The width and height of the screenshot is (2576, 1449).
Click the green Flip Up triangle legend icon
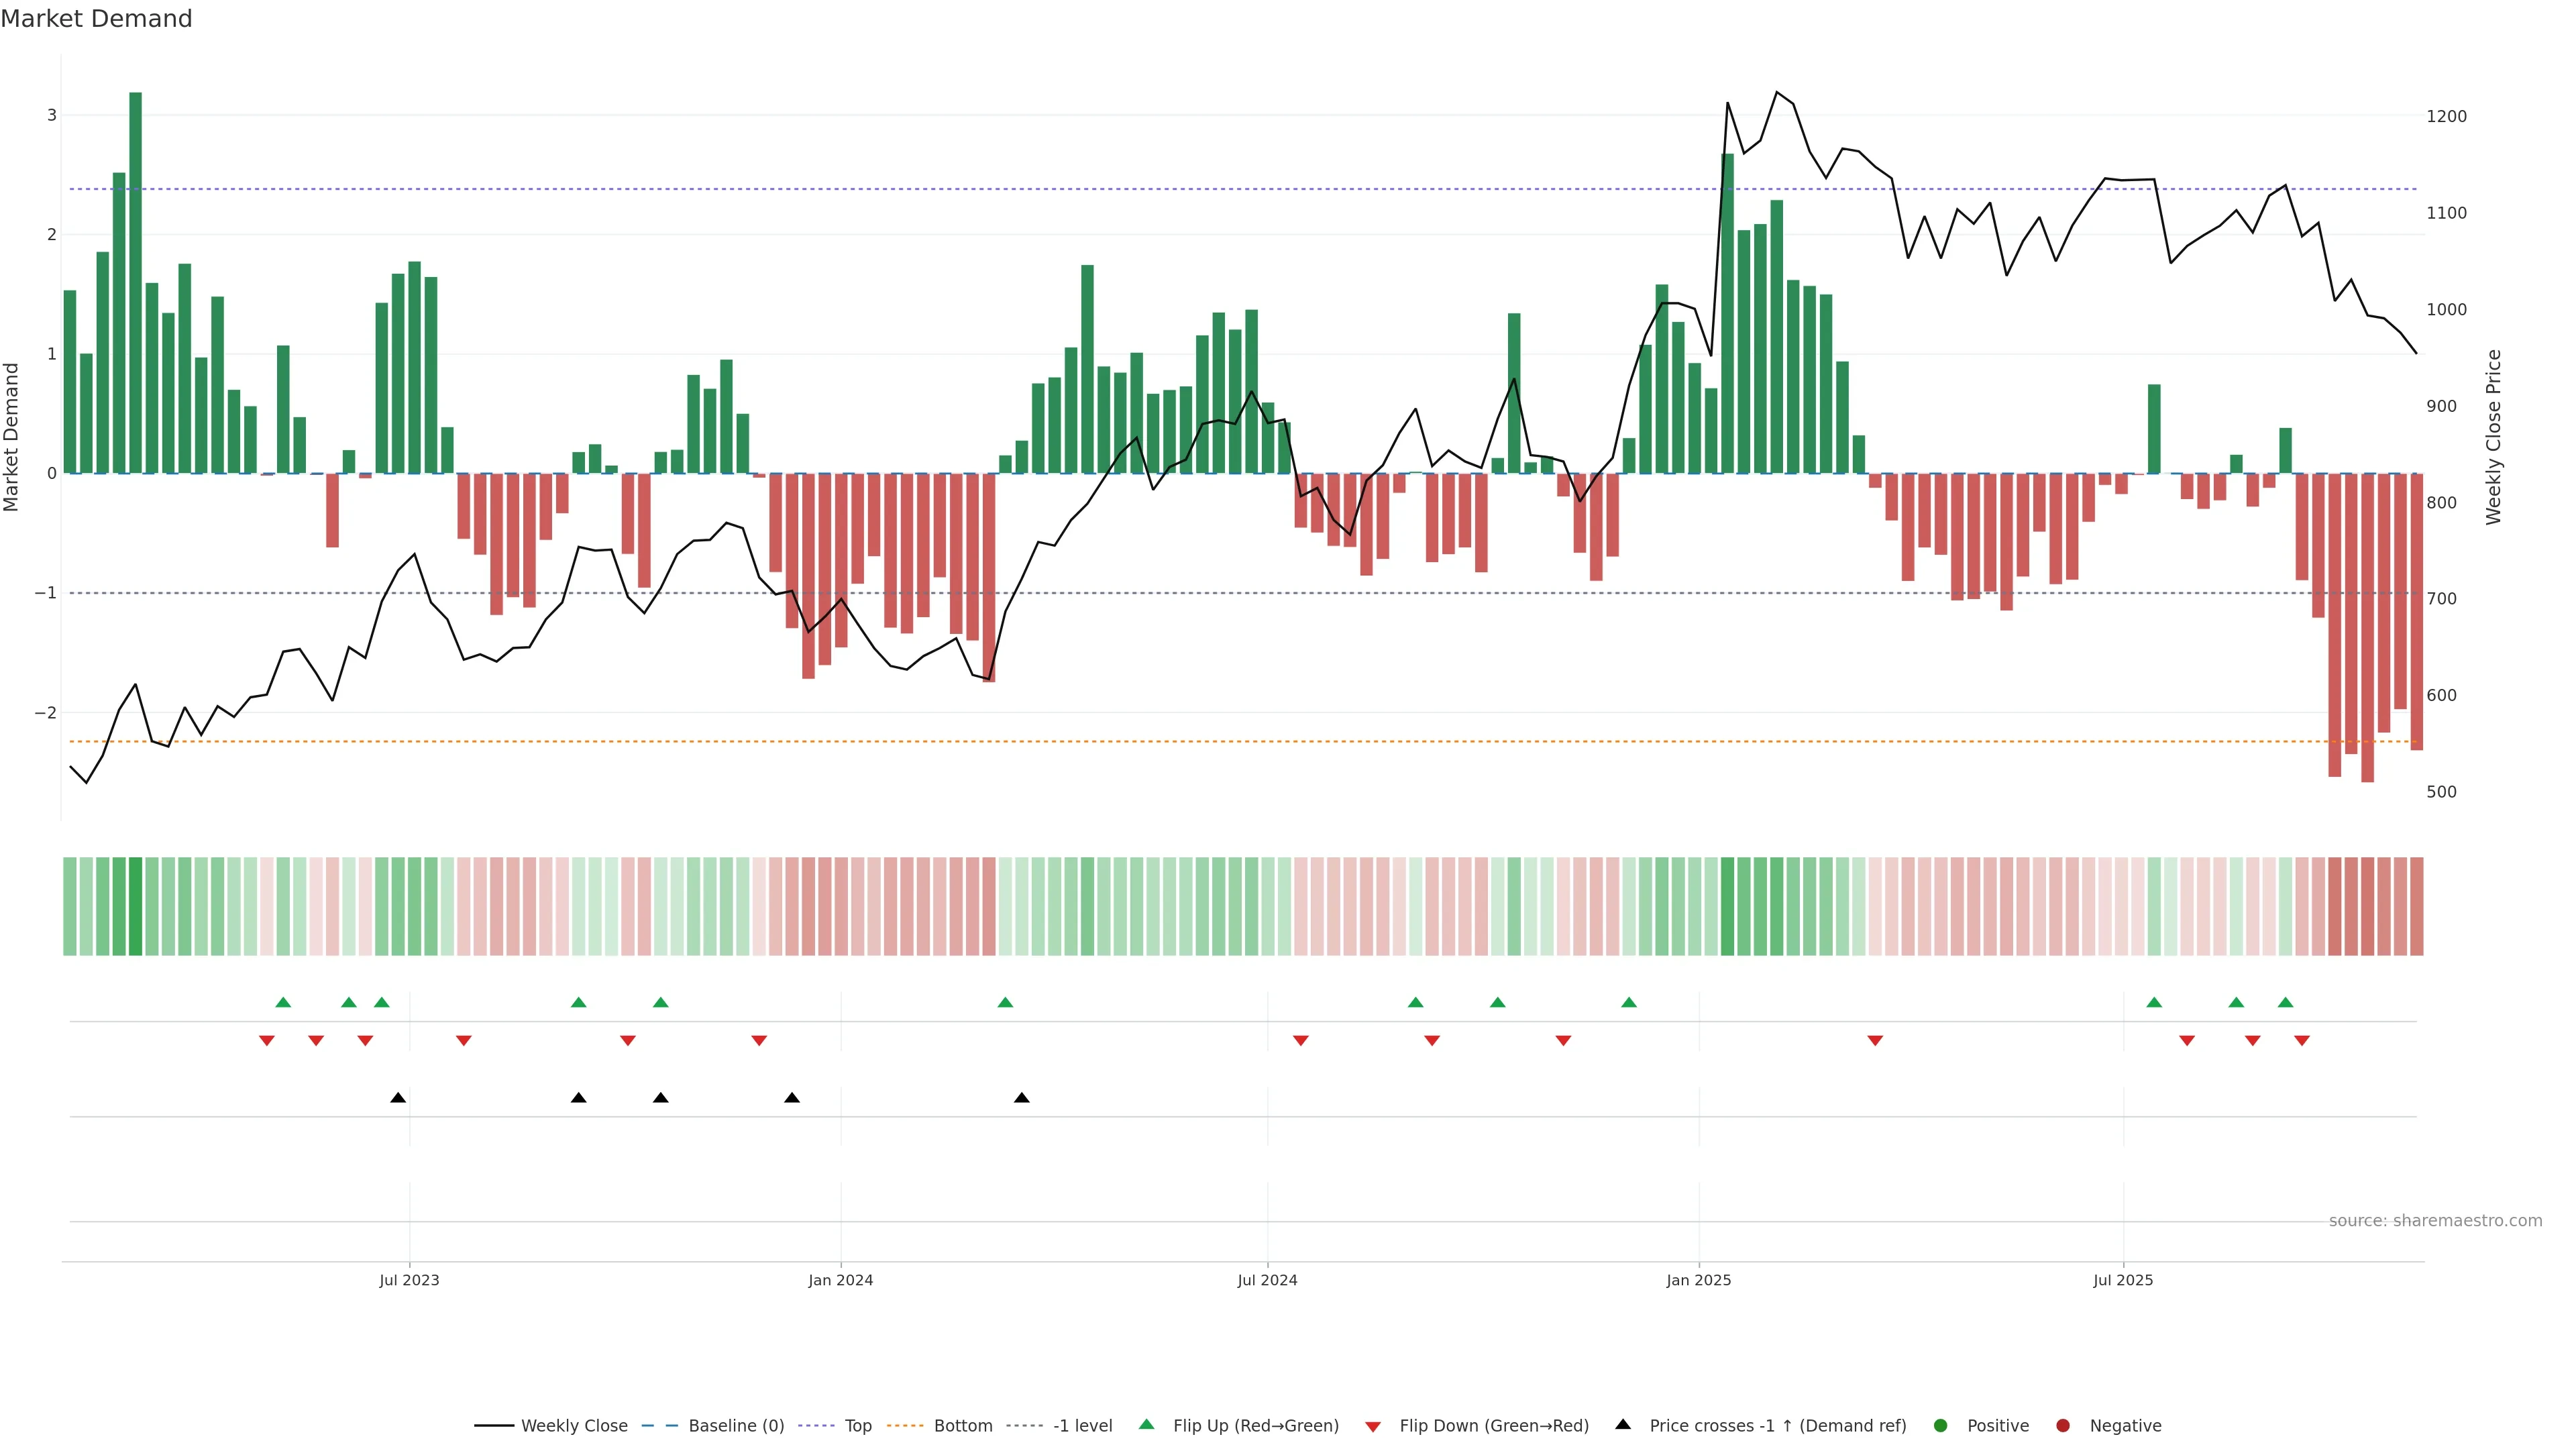click(1146, 1424)
